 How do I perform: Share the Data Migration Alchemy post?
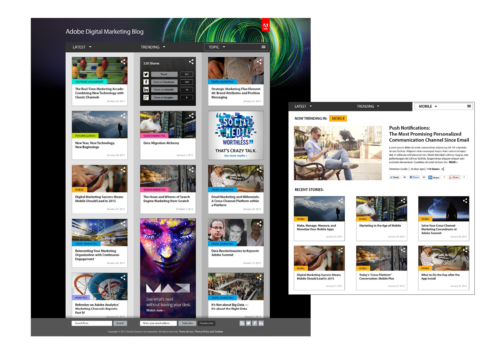(191, 116)
